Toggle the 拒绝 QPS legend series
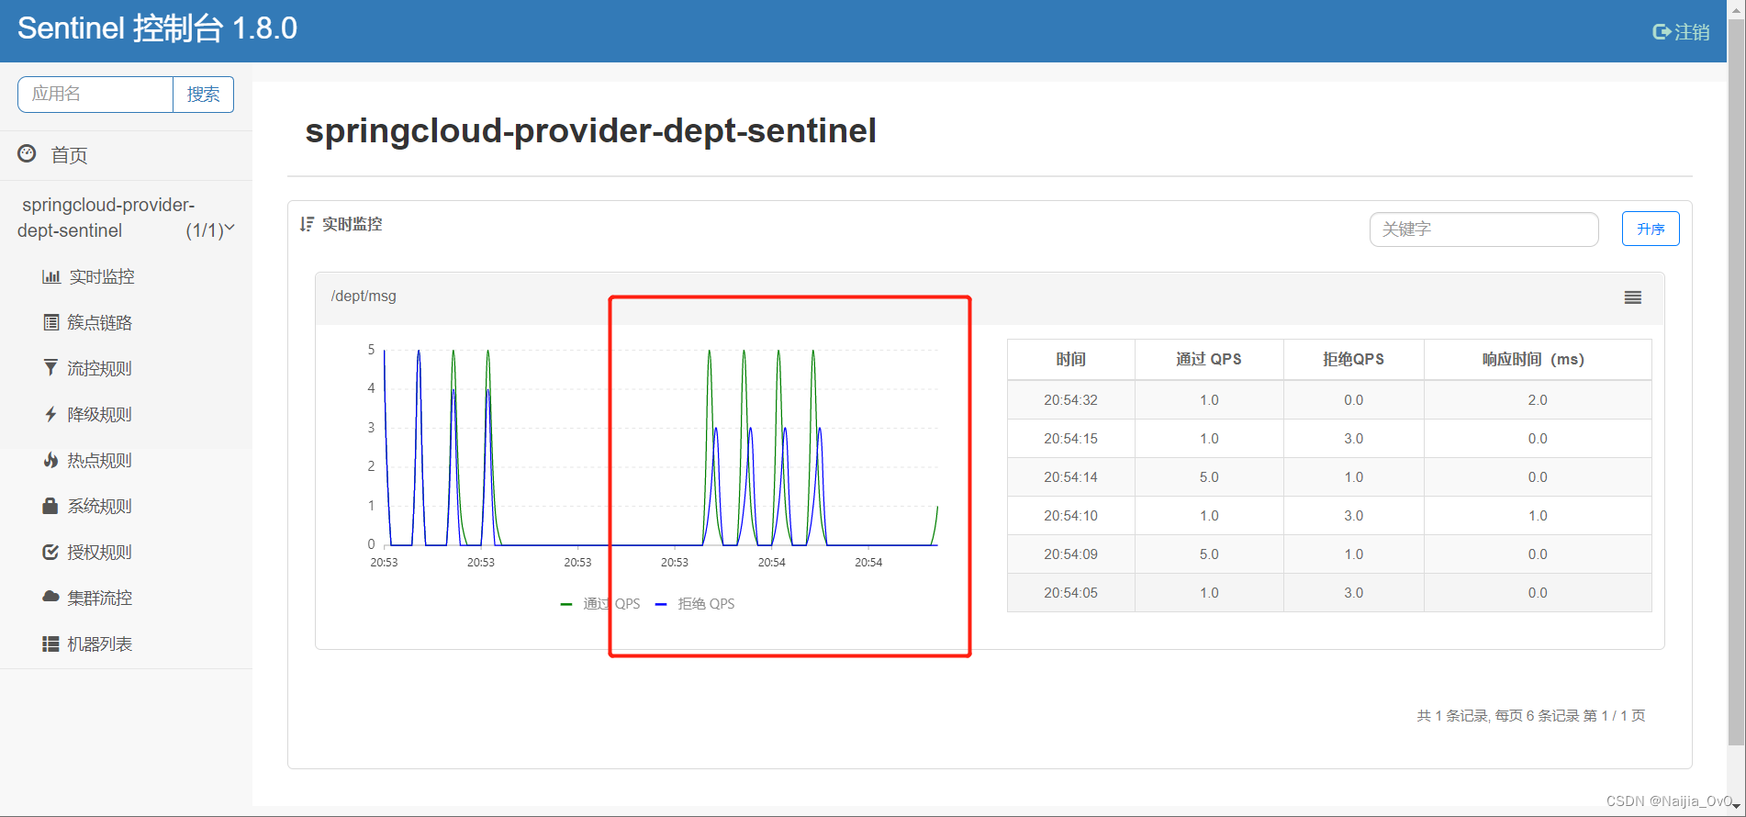1746x817 pixels. point(695,603)
